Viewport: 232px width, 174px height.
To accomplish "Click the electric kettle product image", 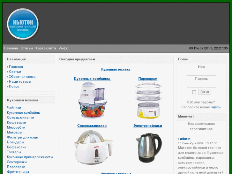I will (x=149, y=148).
